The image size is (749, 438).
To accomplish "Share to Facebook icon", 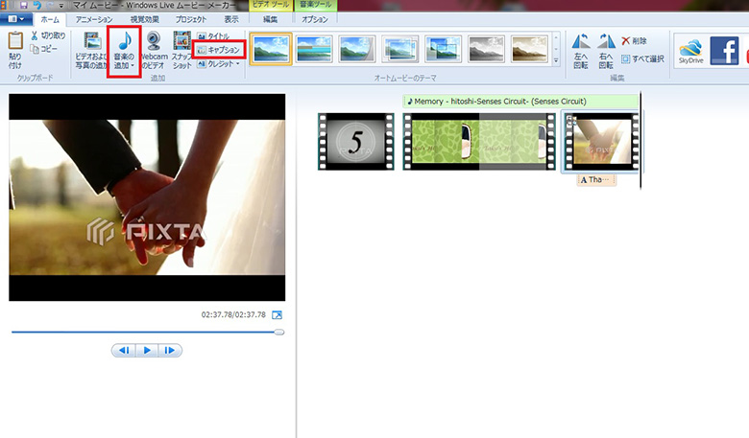I will (724, 50).
